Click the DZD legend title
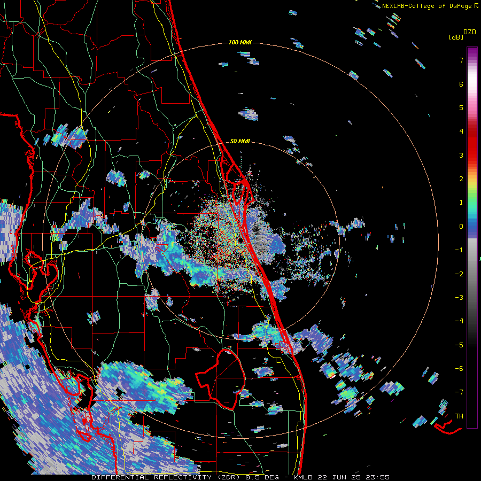This screenshot has width=481, height=481. click(x=470, y=32)
